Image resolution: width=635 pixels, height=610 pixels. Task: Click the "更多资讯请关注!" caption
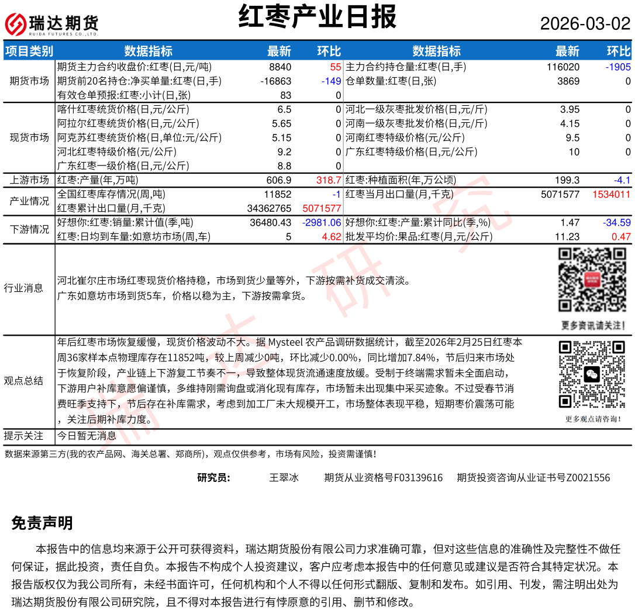(x=593, y=325)
